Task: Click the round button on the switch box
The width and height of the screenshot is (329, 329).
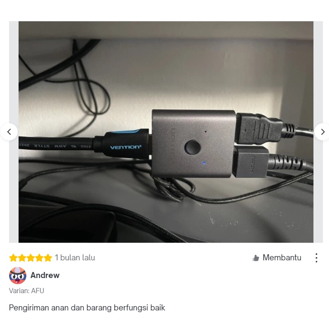Action: [x=193, y=147]
